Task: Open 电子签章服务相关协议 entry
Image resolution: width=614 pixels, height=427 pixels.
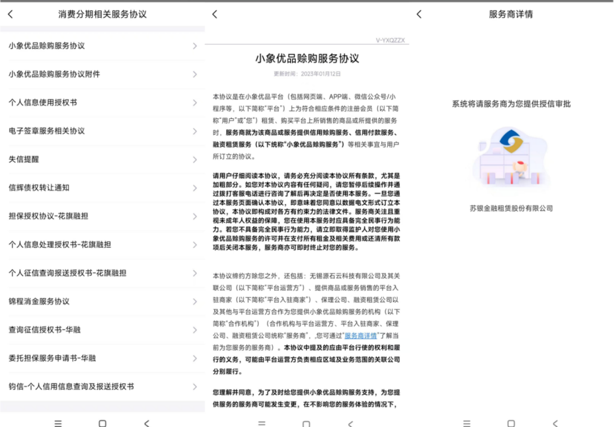Action: point(102,131)
